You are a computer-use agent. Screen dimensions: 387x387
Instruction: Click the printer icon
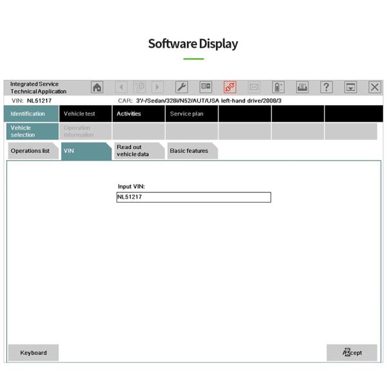pyautogui.click(x=302, y=87)
